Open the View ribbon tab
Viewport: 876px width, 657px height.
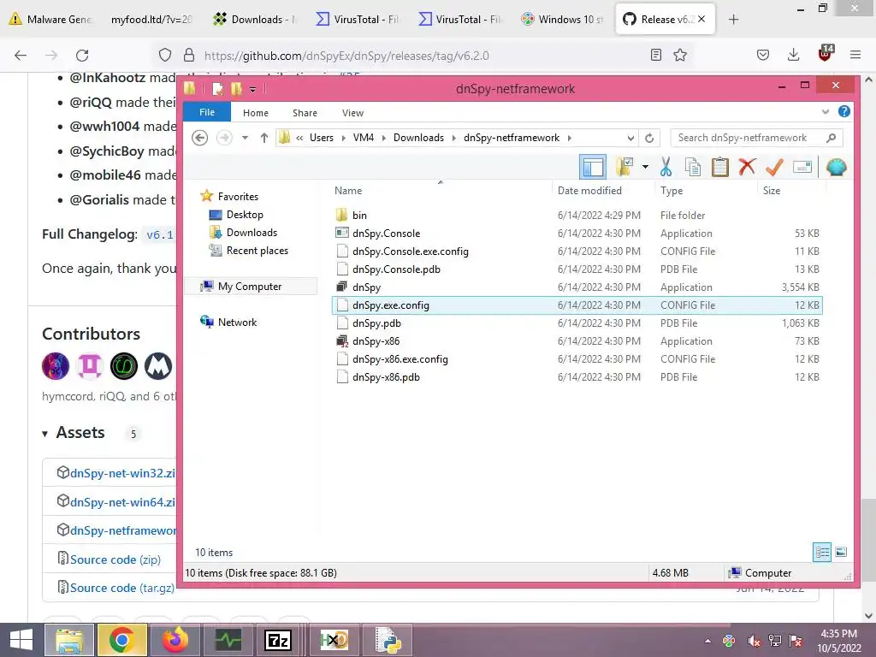[352, 113]
